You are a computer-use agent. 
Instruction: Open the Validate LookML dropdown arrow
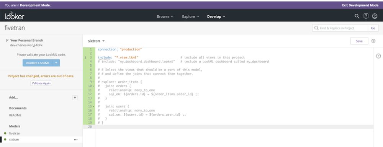(56, 63)
